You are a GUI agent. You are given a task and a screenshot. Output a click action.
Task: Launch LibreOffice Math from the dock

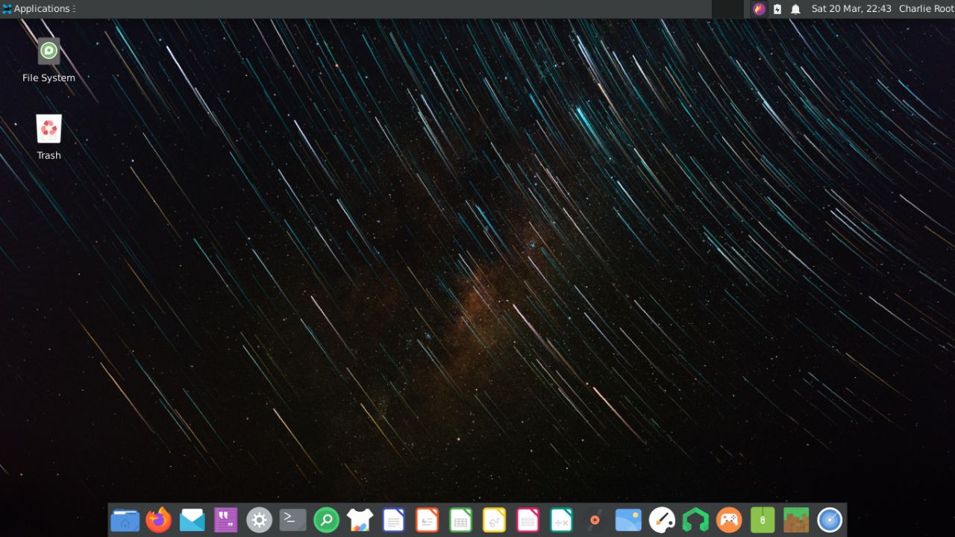click(562, 520)
